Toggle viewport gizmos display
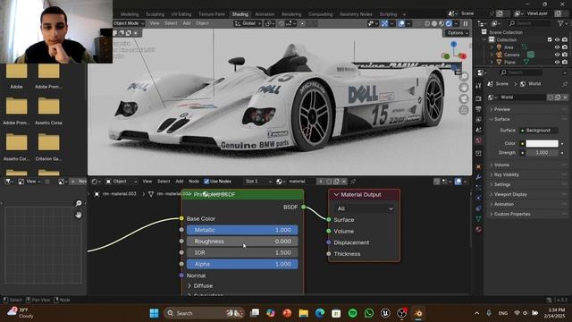 (x=384, y=23)
